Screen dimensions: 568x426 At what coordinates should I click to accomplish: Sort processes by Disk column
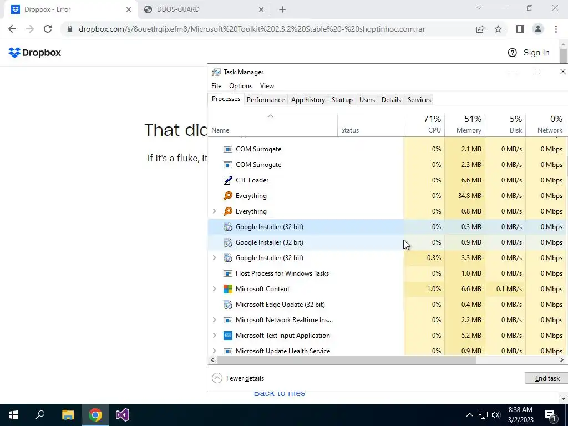pos(505,125)
